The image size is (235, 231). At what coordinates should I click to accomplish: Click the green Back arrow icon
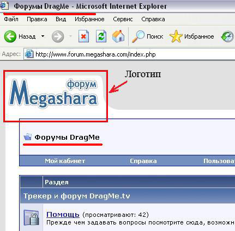(10, 36)
